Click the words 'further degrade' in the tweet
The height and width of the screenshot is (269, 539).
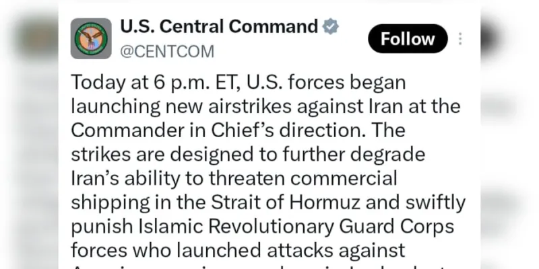[x=354, y=155]
